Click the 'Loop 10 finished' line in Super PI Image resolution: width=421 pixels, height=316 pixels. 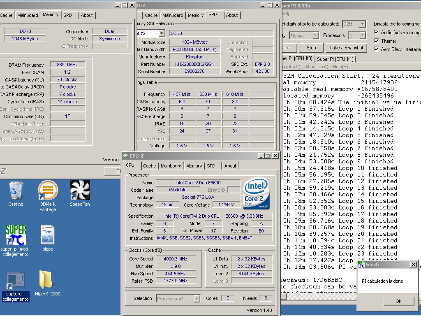point(340,168)
